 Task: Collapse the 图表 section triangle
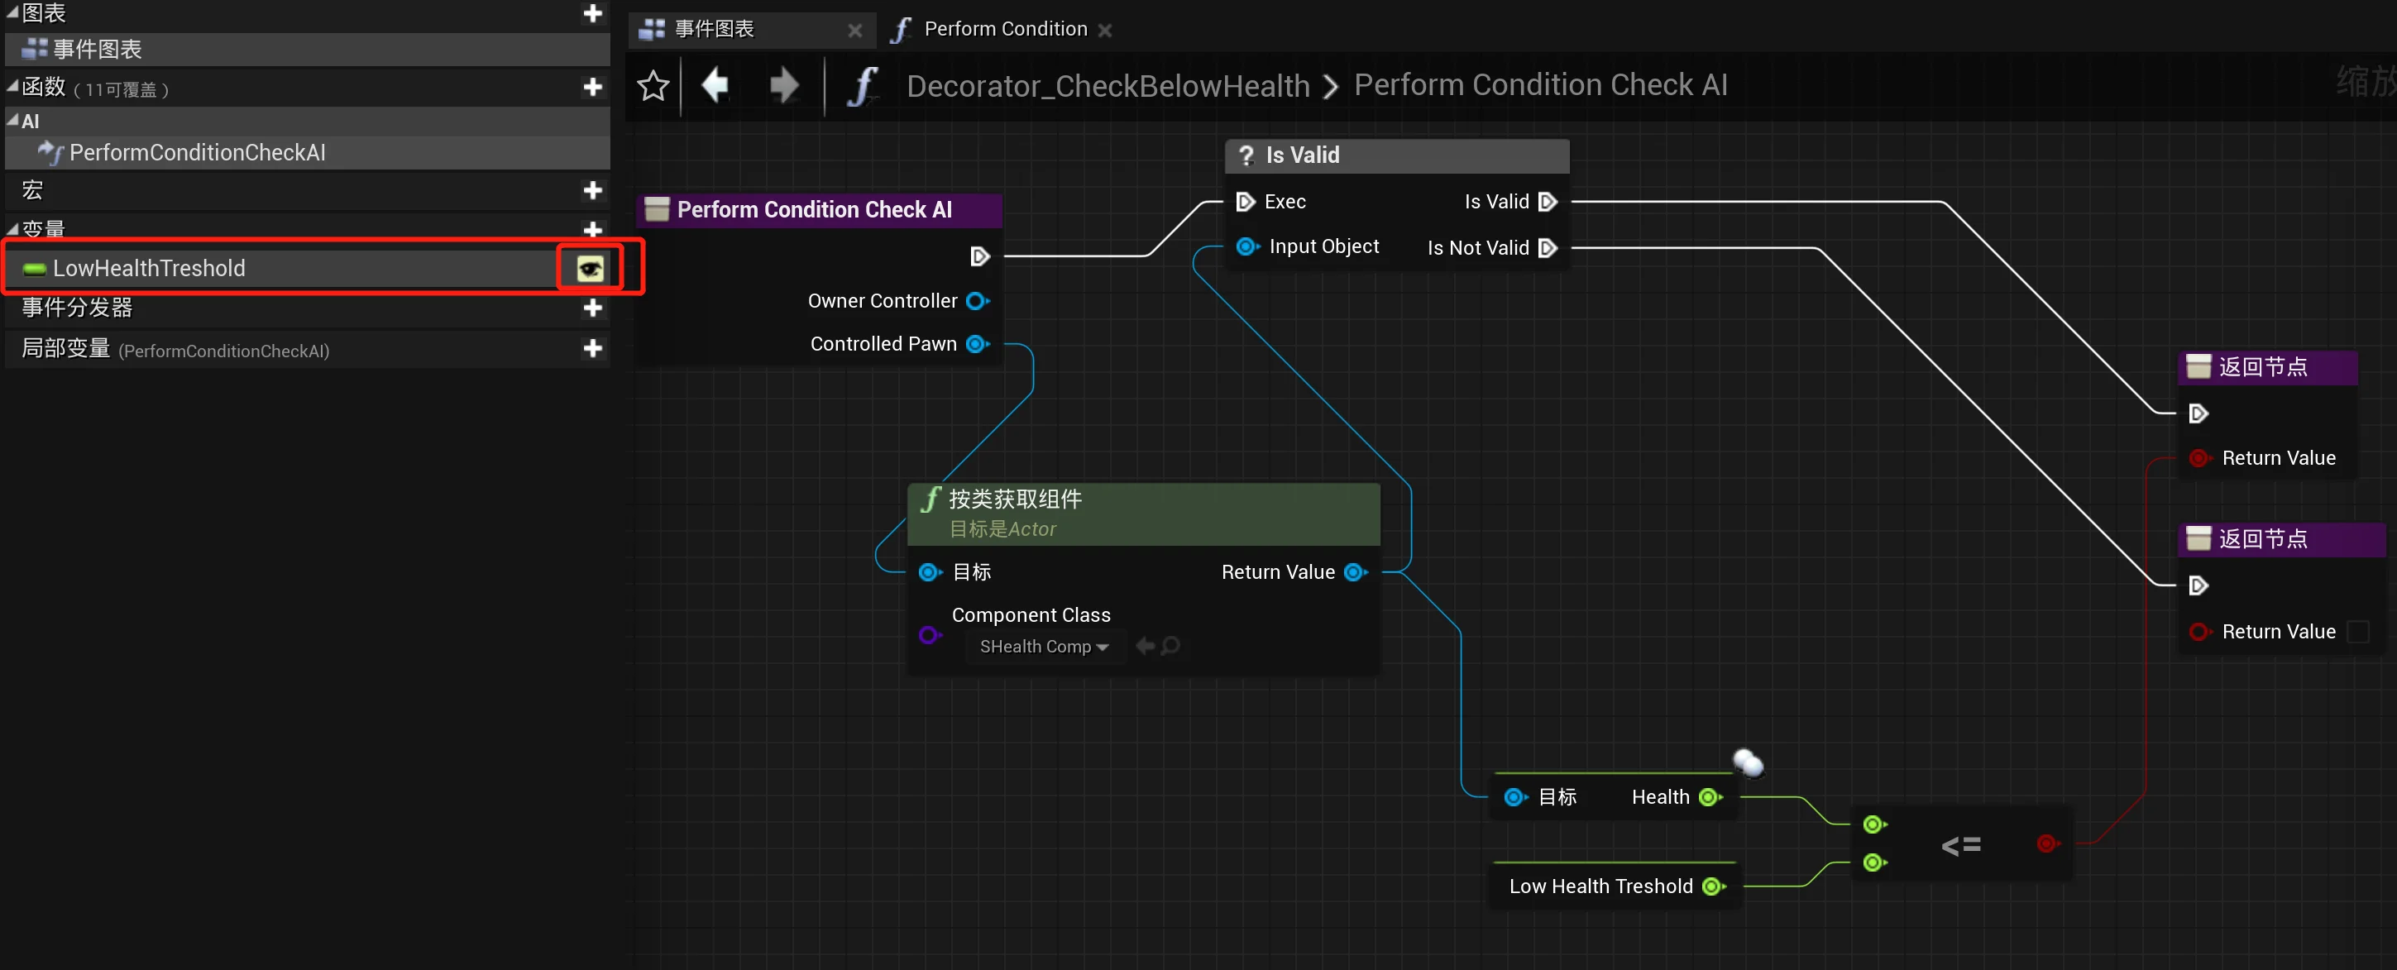pos(12,12)
